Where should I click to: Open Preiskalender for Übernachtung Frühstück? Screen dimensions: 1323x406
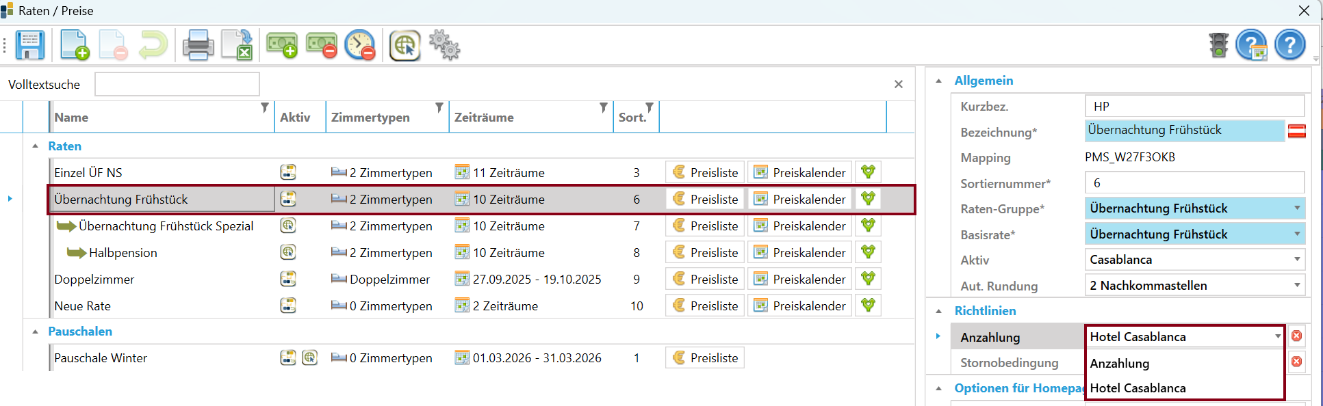tap(799, 199)
